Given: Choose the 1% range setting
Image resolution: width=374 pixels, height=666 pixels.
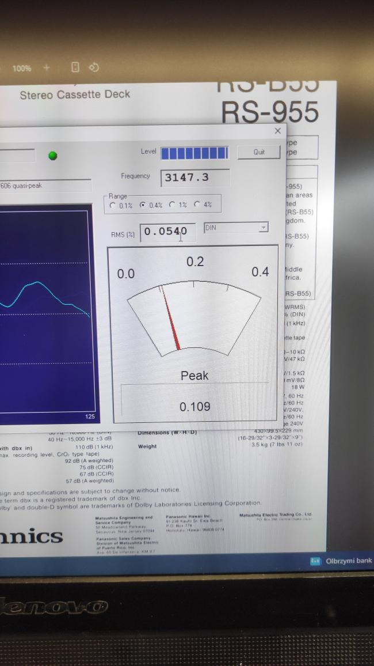Looking at the screenshot, I should (172, 205).
